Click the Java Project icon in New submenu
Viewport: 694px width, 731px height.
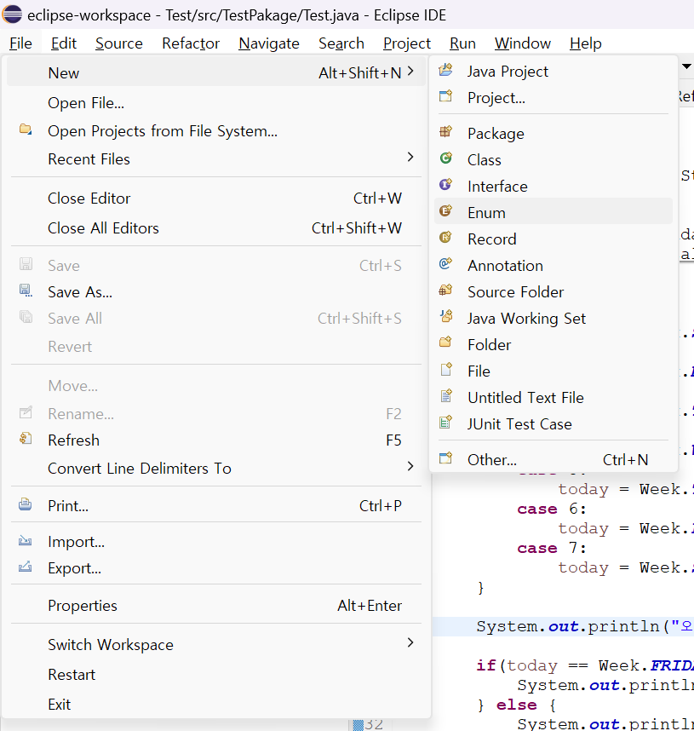445,70
